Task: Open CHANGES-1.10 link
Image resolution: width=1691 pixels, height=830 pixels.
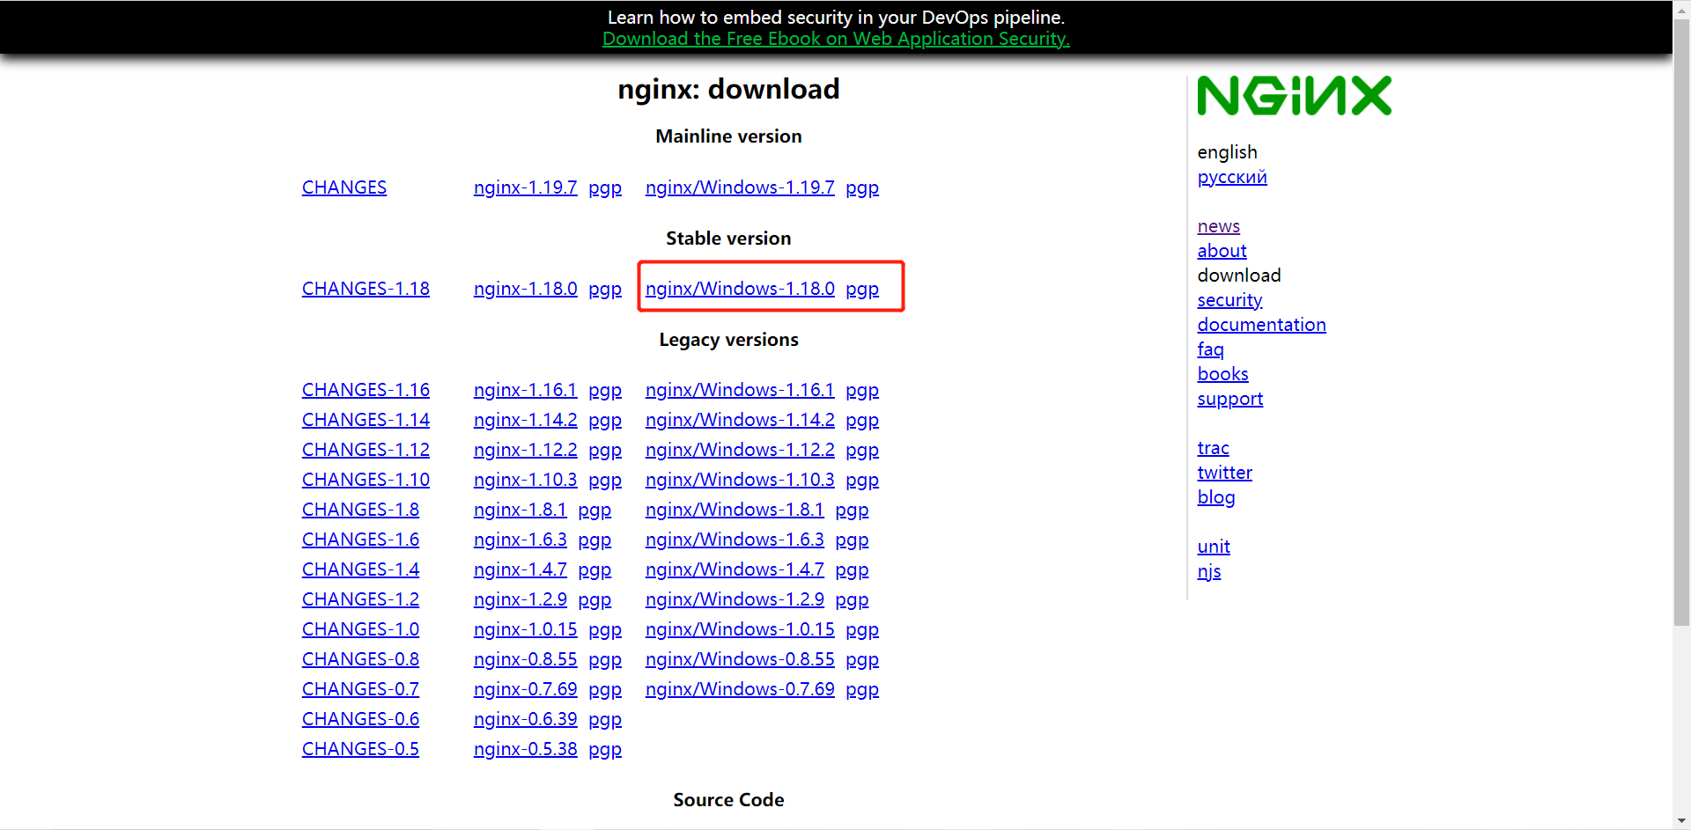Action: coord(366,480)
